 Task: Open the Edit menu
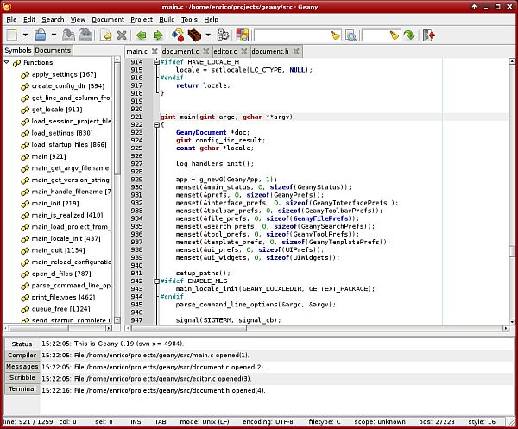pos(29,20)
